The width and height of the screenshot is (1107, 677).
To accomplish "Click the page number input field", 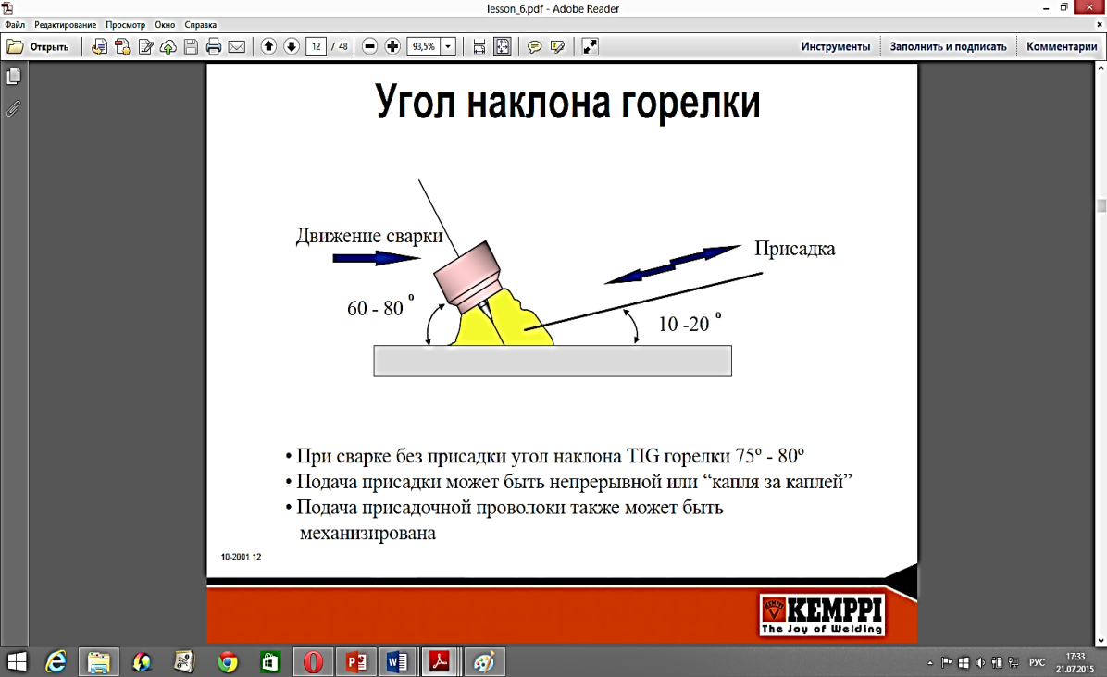I will (x=316, y=46).
